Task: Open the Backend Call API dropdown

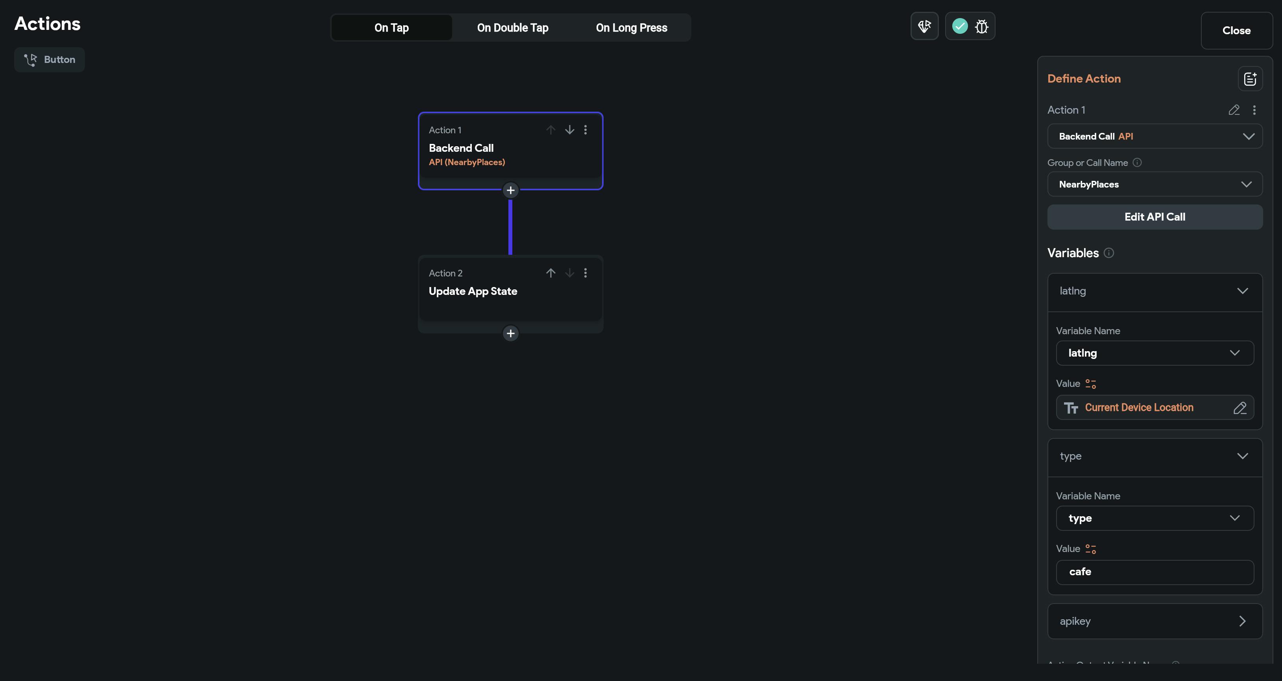Action: pos(1154,136)
